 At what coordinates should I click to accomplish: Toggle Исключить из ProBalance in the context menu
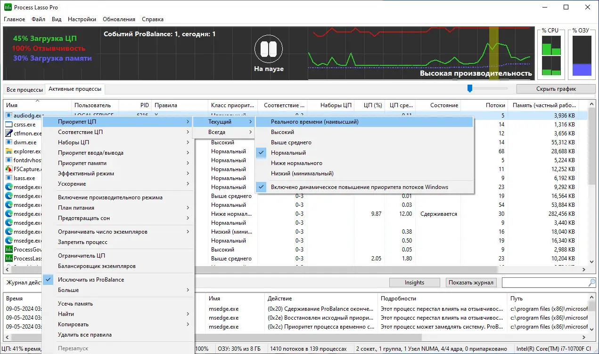point(118,280)
